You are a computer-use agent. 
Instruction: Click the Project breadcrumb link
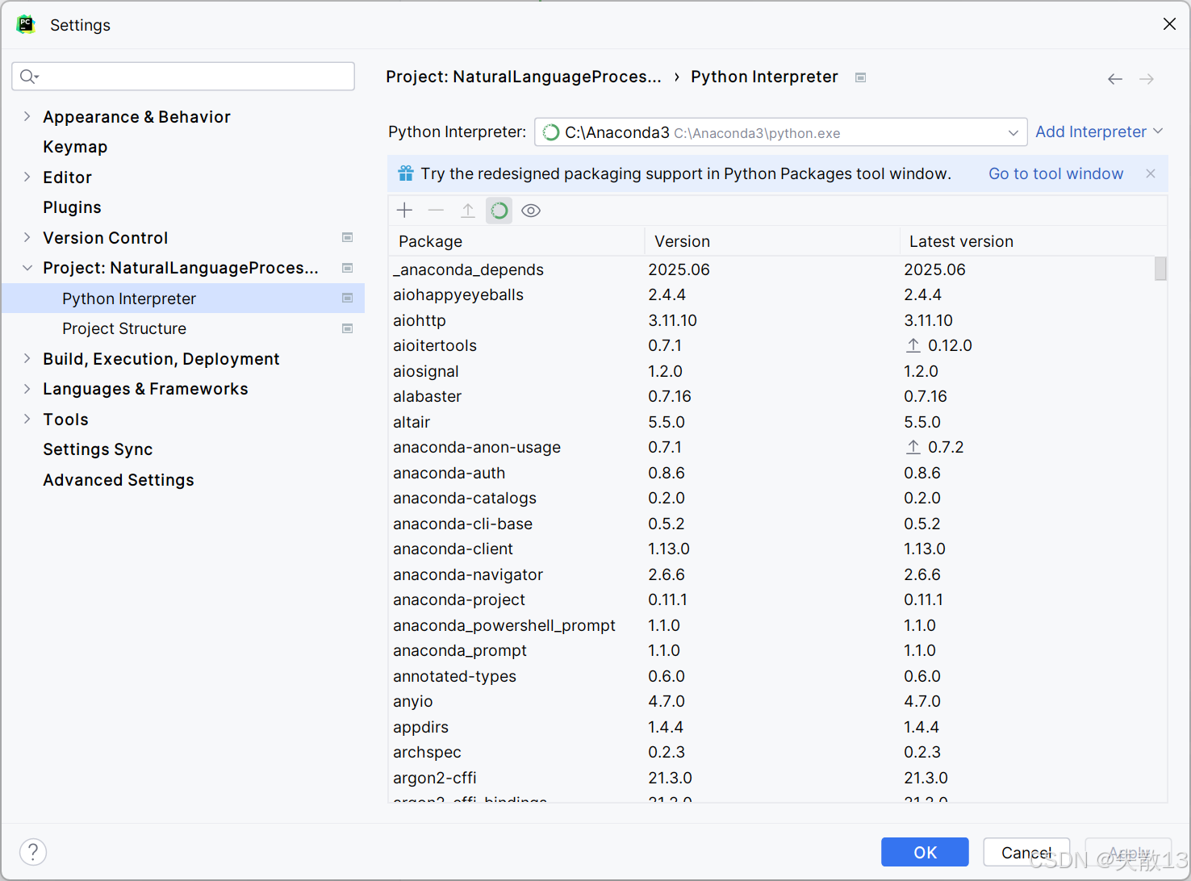(523, 77)
